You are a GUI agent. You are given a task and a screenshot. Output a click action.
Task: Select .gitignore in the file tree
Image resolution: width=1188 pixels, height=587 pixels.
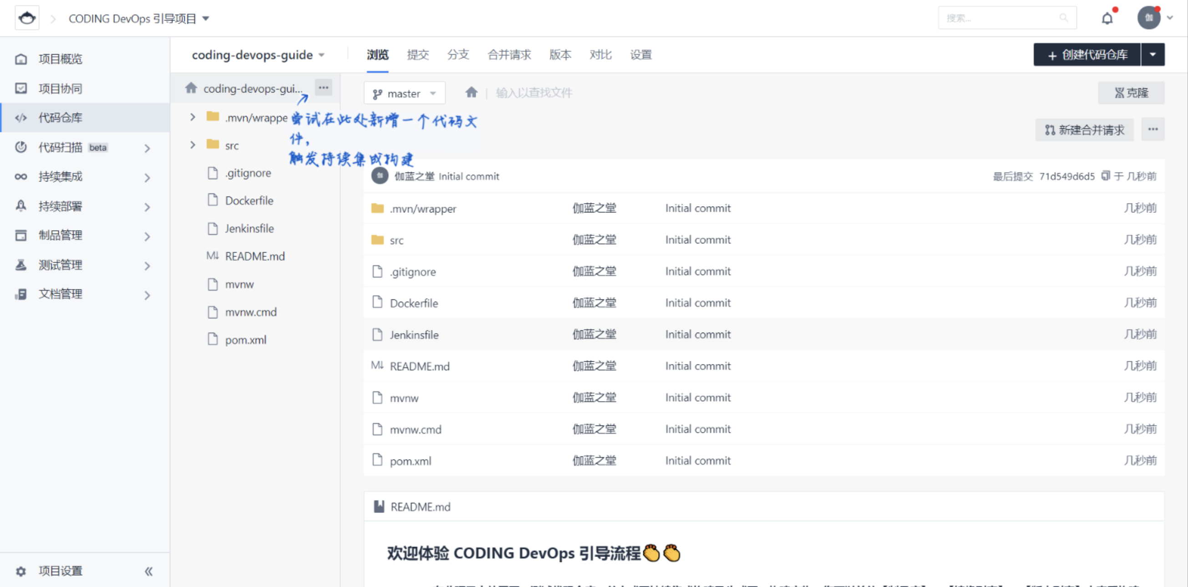coord(248,173)
